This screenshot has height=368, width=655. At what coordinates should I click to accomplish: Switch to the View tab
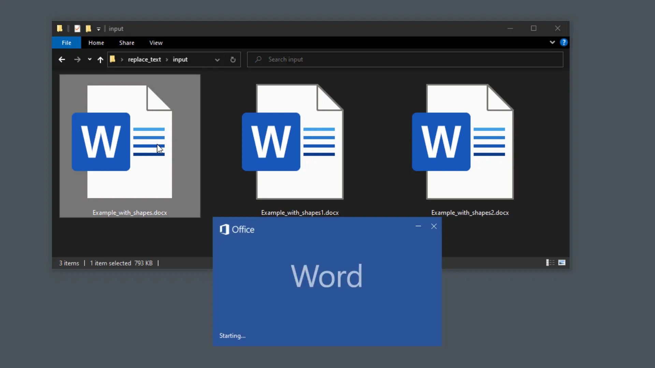156,43
